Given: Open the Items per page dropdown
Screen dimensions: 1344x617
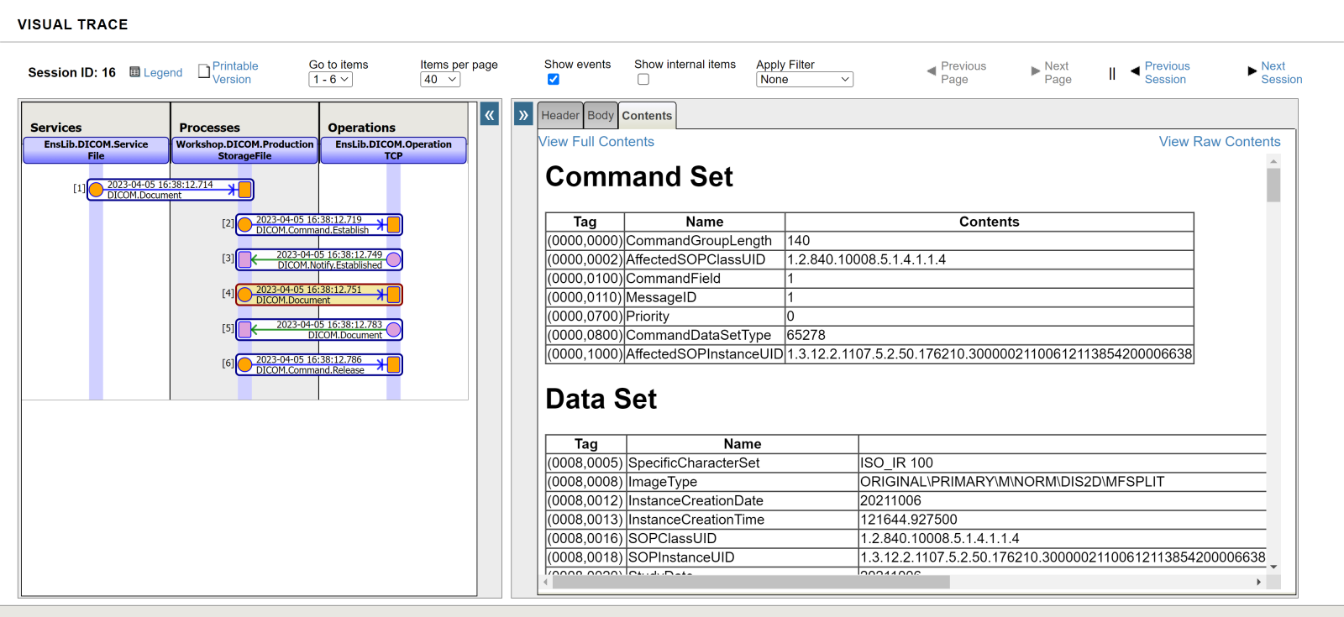Looking at the screenshot, I should 440,80.
